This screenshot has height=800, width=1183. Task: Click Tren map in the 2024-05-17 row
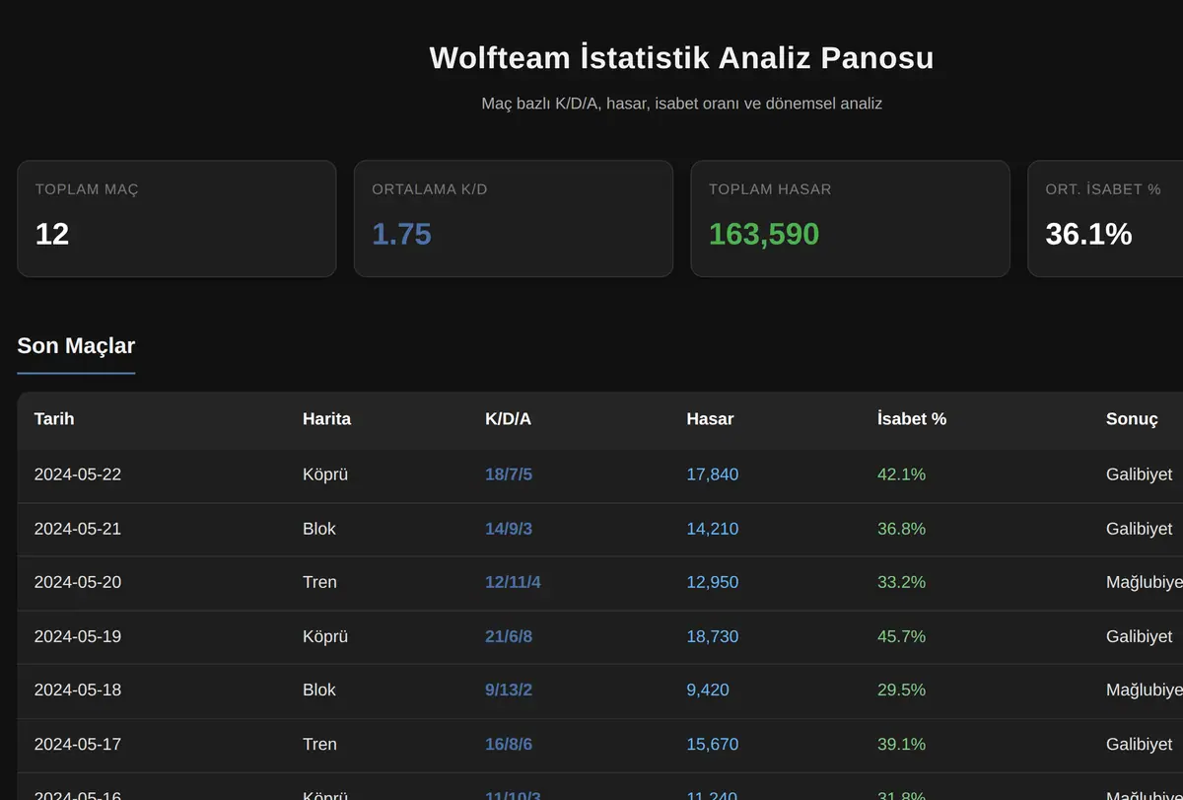pos(319,744)
